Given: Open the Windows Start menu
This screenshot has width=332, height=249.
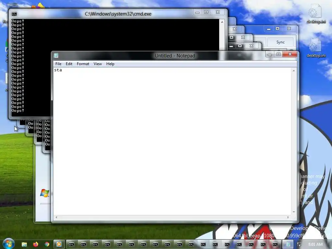Looking at the screenshot, I should pyautogui.click(x=8, y=244).
